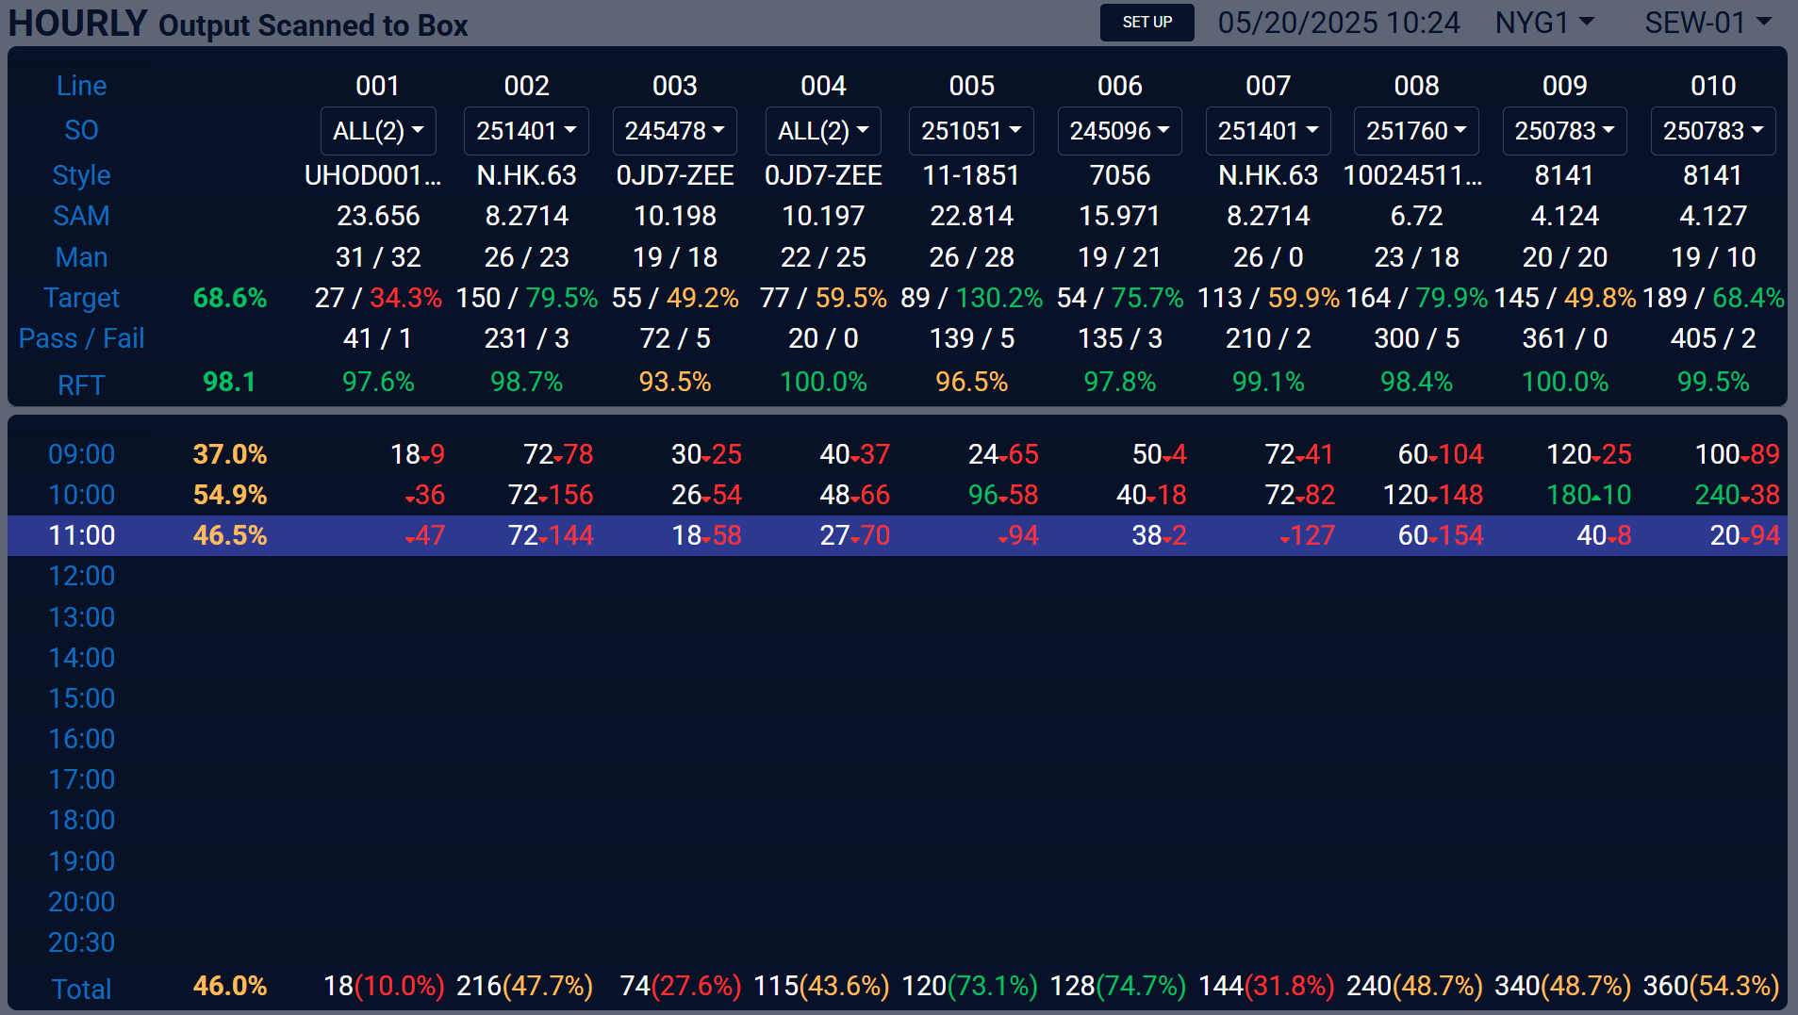Open the 251760 SO dropdown for line 008

point(1416,131)
